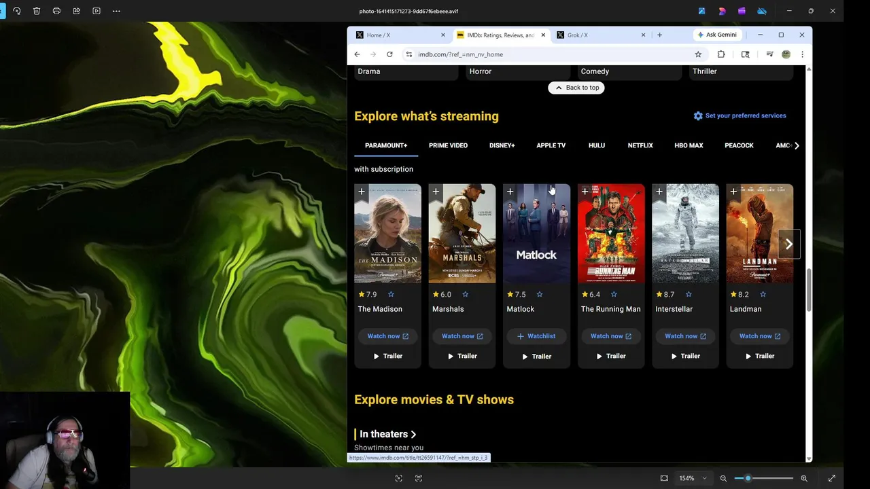Reload the IMDb page
Screen dimensions: 870x489
(389, 54)
